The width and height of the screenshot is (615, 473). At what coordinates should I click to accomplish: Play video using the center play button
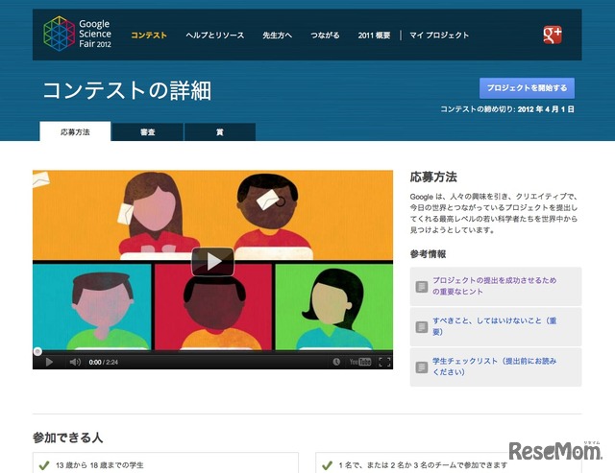[x=212, y=262]
